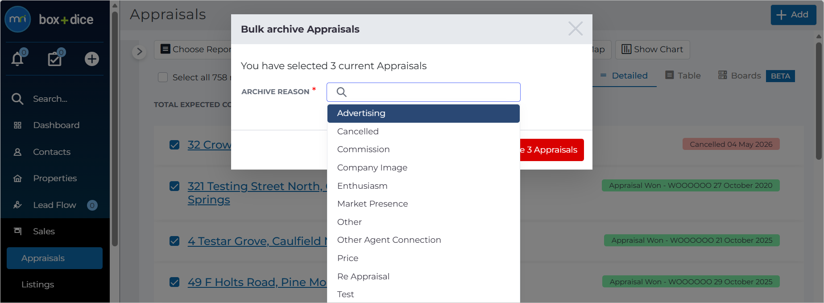Click the archive reason search field
Image resolution: width=824 pixels, height=303 pixels.
(423, 92)
